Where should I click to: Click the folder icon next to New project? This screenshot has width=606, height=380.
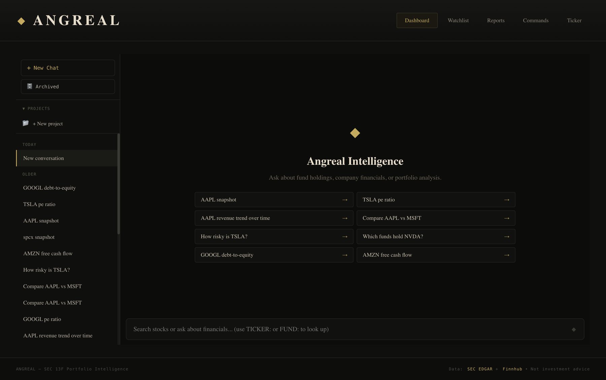click(26, 123)
